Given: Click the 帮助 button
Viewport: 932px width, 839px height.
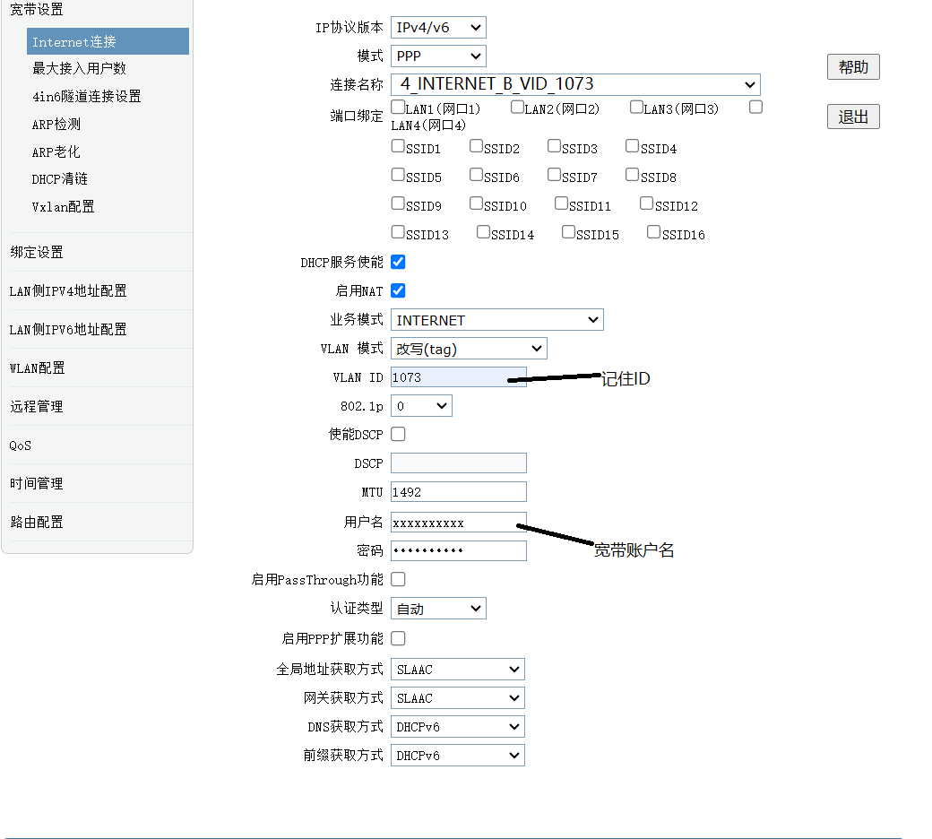Looking at the screenshot, I should (x=853, y=67).
